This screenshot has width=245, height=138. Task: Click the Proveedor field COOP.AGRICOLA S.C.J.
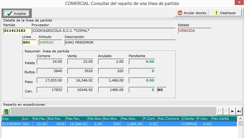tap(103, 31)
